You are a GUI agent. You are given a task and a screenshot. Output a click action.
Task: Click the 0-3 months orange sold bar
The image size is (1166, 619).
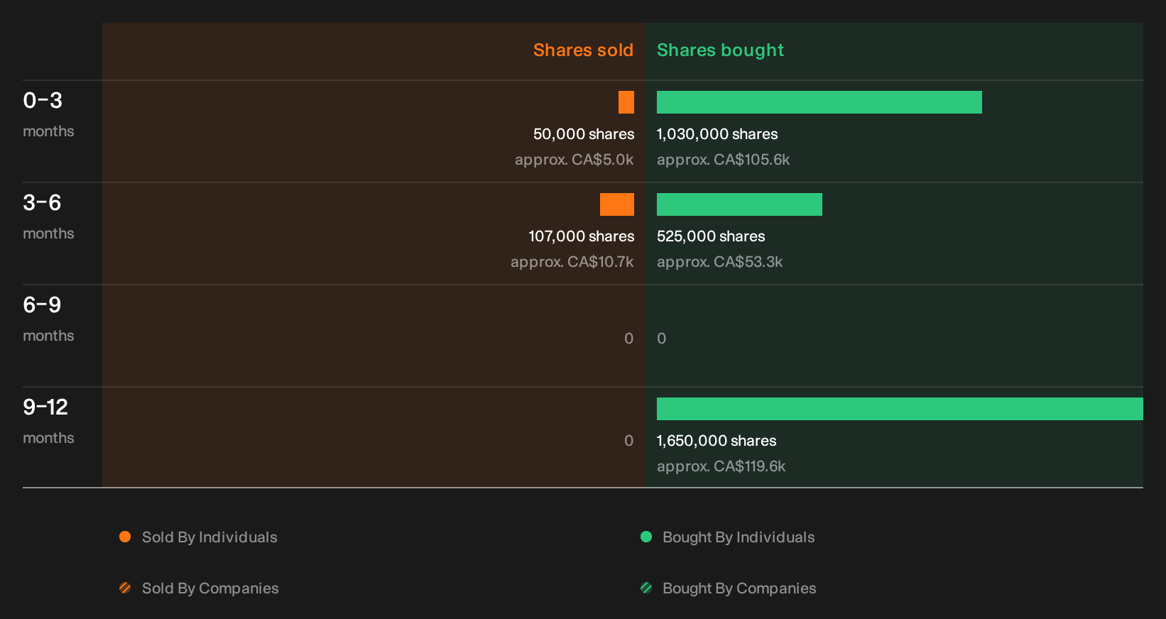pos(626,102)
